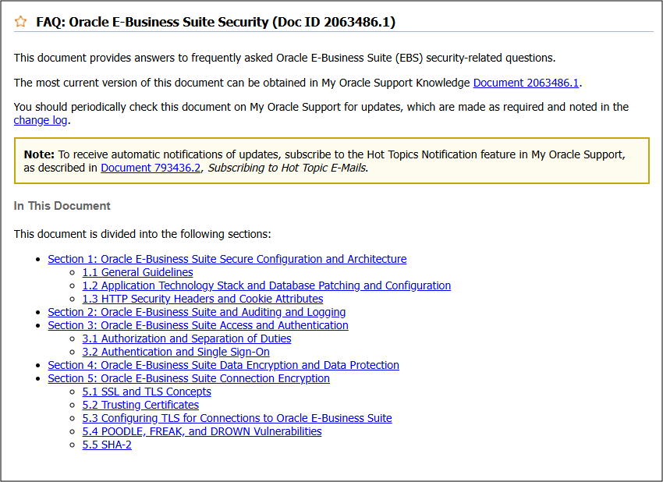Screen dimensions: 663x482
Task: Open Section 4: Data Encryption and Data Protection
Action: (x=223, y=365)
